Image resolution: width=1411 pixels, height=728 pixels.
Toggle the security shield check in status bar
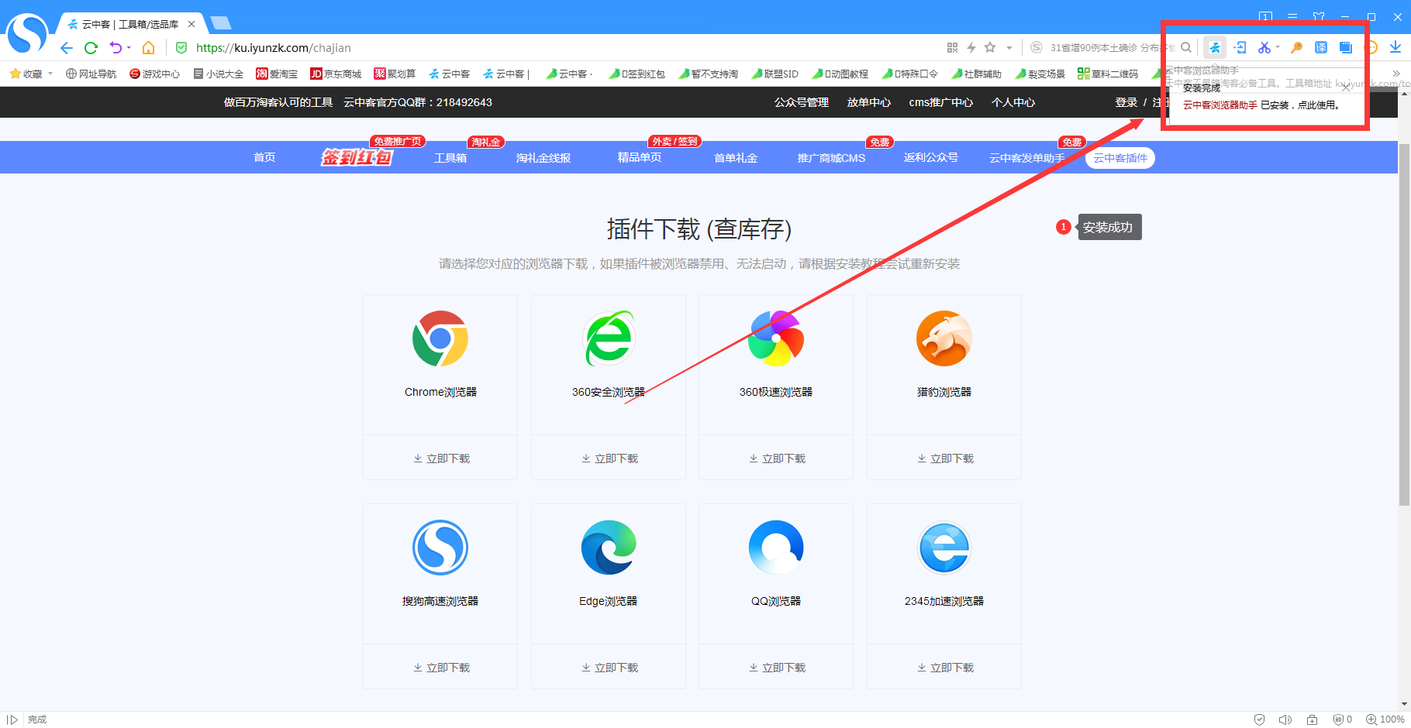[1260, 719]
